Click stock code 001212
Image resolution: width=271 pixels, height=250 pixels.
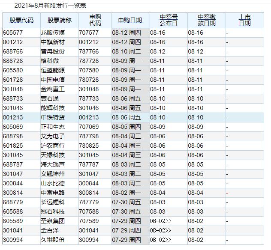[x=13, y=42]
